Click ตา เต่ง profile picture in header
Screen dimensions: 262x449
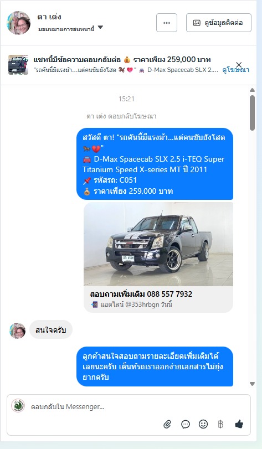[x=19, y=23]
